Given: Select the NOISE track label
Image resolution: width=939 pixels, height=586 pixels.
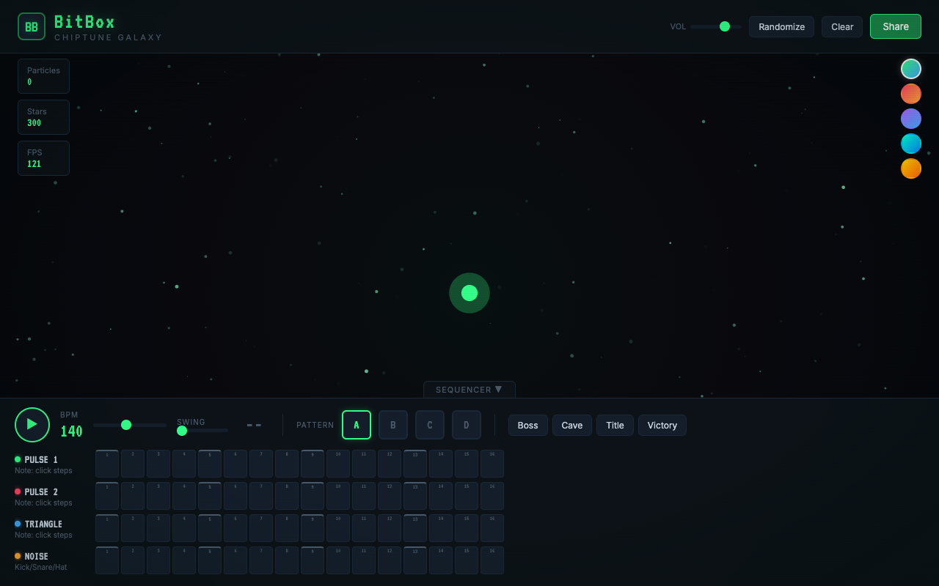Looking at the screenshot, I should coord(37,557).
